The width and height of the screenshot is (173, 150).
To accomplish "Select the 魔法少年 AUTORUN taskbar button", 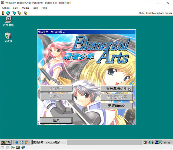I will click(49, 142).
